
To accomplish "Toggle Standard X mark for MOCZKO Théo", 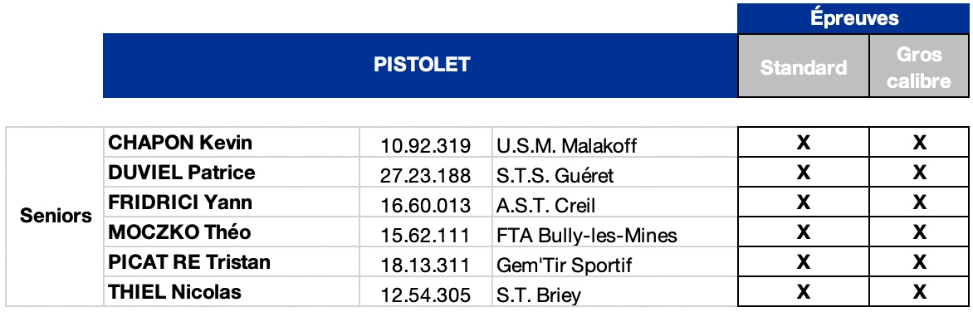I will pyautogui.click(x=804, y=232).
